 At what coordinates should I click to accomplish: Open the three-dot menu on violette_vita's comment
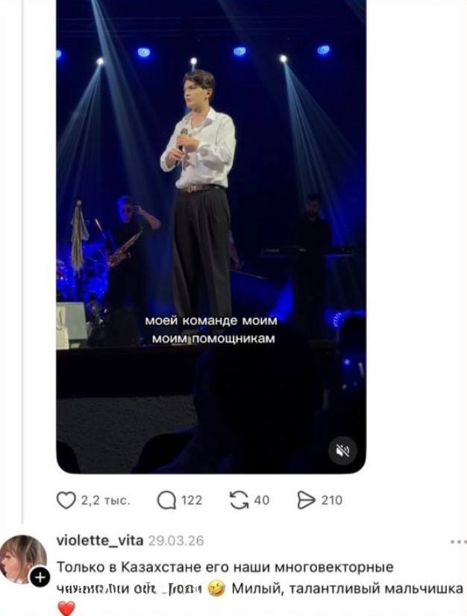tap(457, 541)
